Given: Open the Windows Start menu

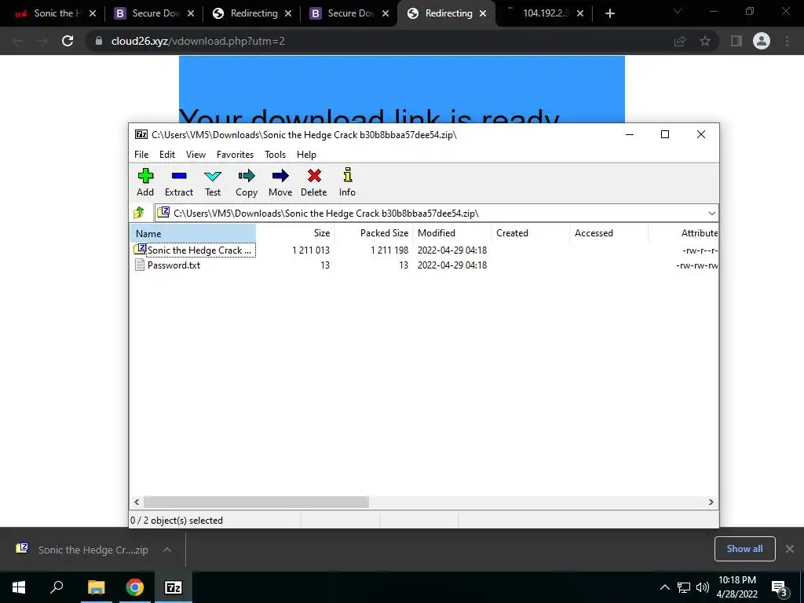Looking at the screenshot, I should [x=19, y=587].
